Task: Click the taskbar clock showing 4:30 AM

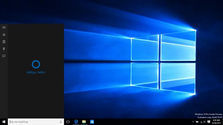Action: coord(216,122)
